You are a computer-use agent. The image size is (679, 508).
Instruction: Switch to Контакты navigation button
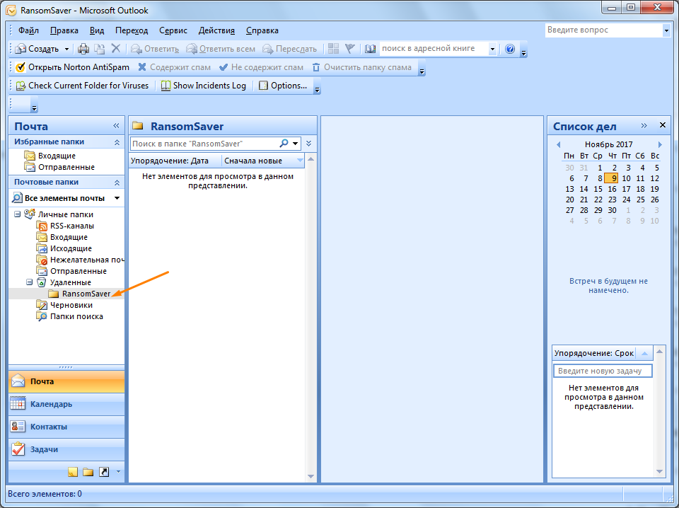tap(66, 427)
